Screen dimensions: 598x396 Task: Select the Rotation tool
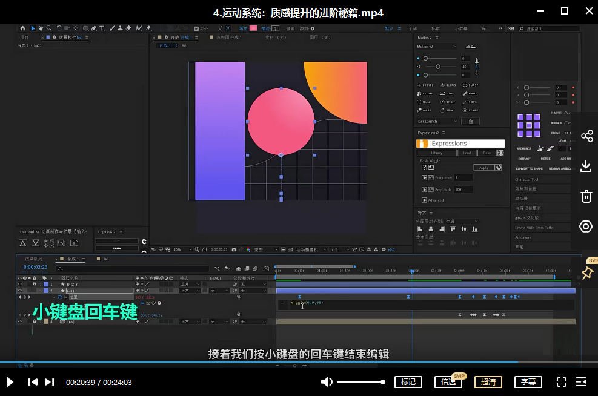(x=59, y=27)
